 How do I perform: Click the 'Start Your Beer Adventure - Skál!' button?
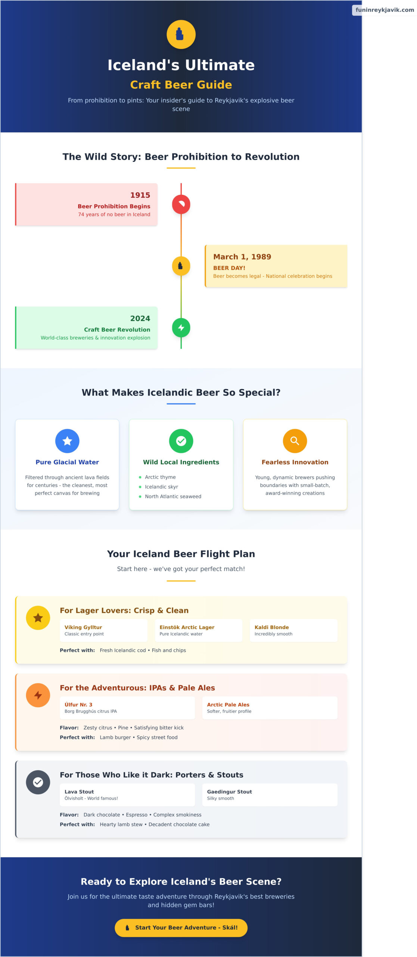[181, 927]
